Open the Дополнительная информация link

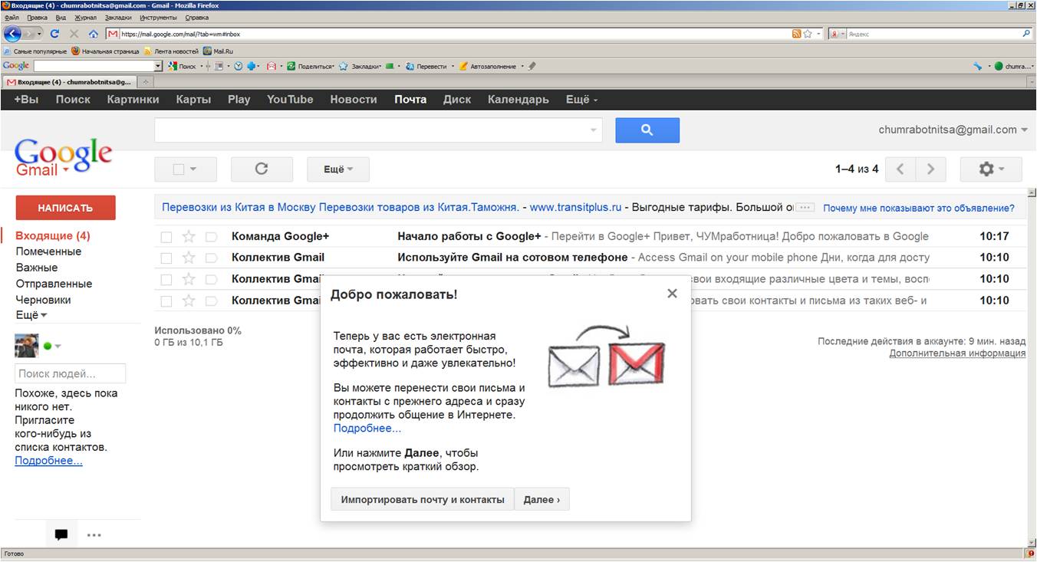point(957,353)
